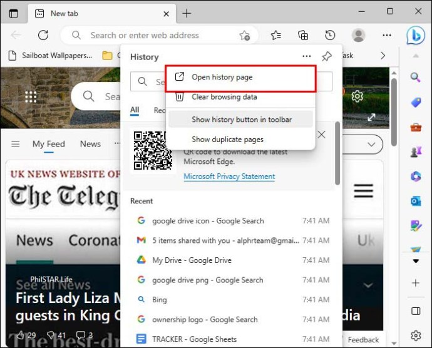Screen dimensions: 432x348
Task: Close the New tab tab
Action: 166,14
